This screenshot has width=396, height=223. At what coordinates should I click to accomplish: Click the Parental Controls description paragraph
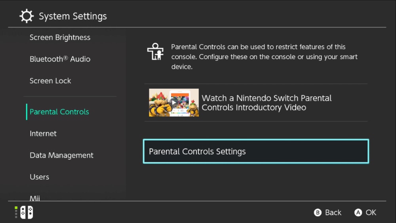(x=264, y=57)
